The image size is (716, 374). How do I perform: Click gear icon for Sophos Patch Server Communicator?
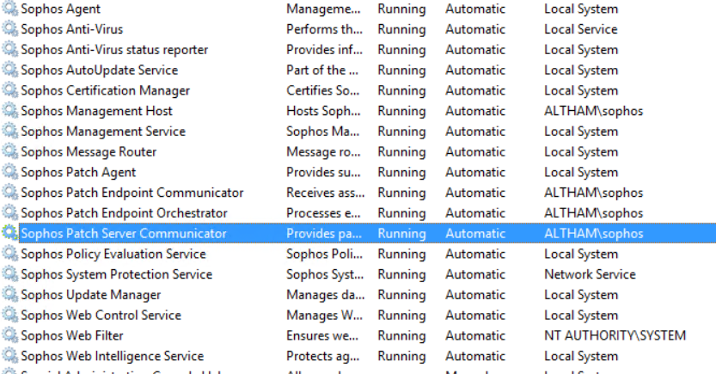pos(9,233)
